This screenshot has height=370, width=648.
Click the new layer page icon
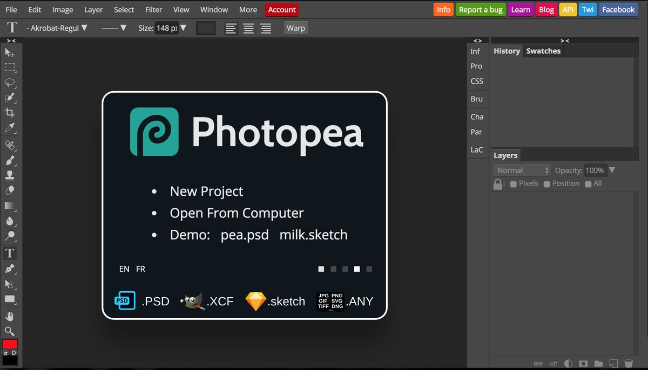click(x=613, y=364)
